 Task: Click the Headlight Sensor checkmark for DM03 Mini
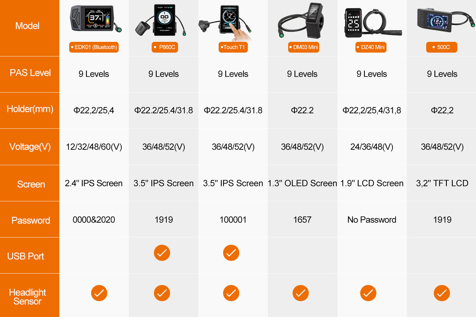(x=301, y=293)
